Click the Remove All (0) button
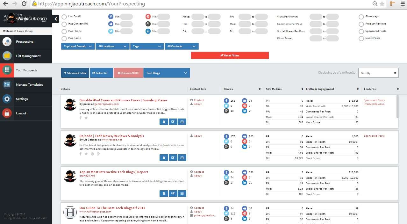This screenshot has width=407, height=224. pyautogui.click(x=128, y=73)
